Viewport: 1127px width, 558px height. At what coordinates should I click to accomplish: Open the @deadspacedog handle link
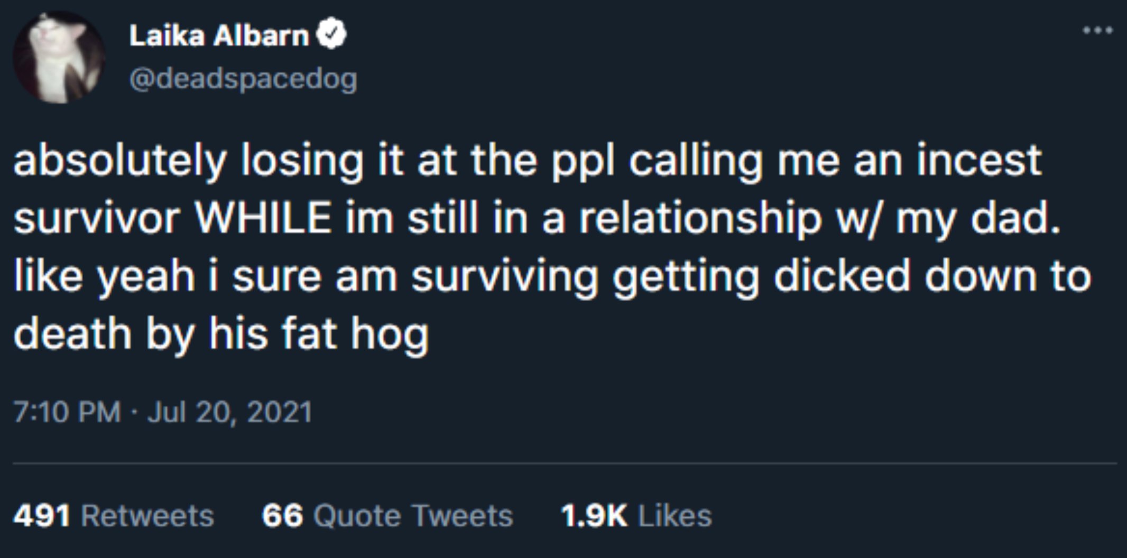point(243,79)
